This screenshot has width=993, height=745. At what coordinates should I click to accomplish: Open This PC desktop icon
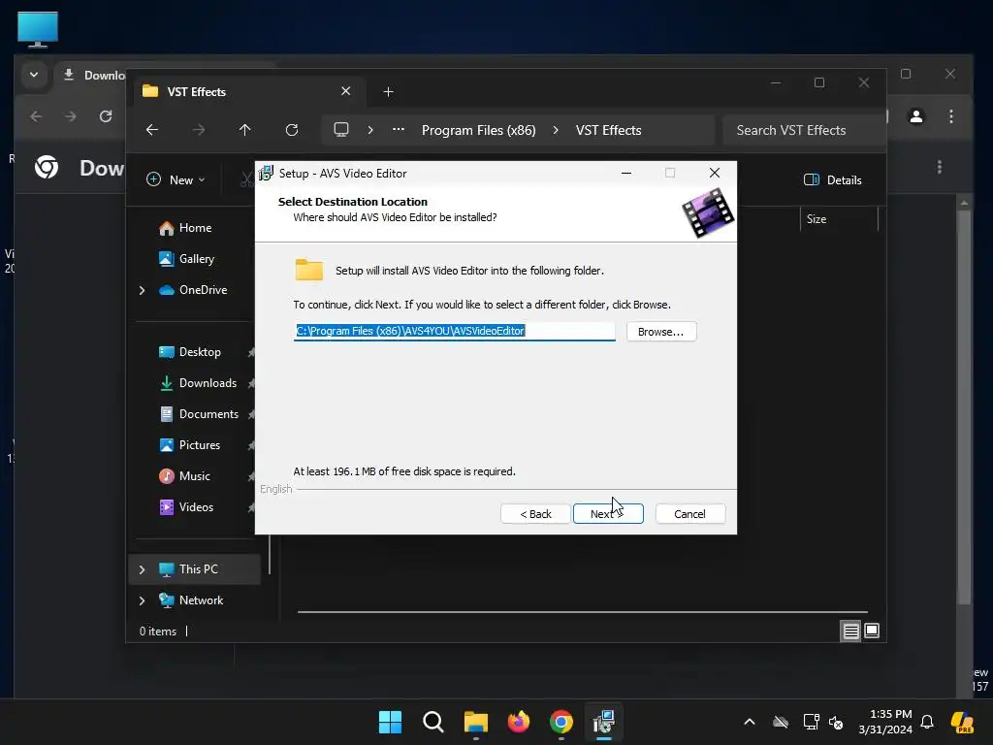point(38,30)
